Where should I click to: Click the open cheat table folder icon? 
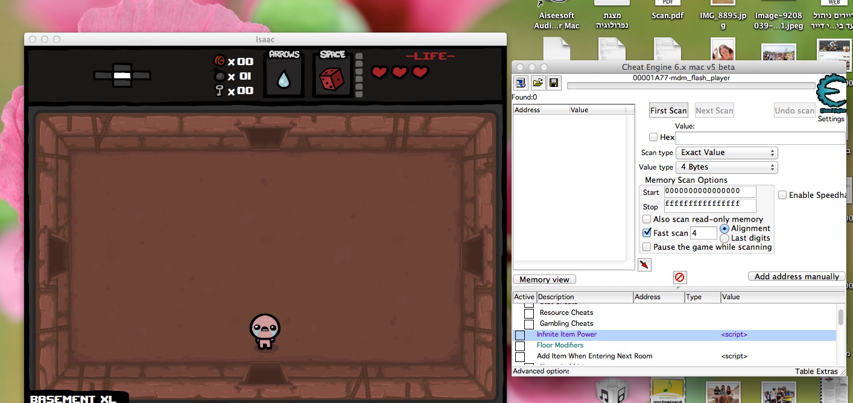(537, 83)
